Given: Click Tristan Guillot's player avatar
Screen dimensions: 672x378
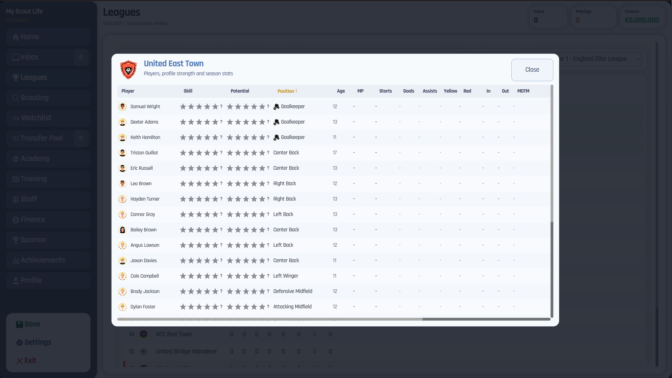Looking at the screenshot, I should point(122,153).
